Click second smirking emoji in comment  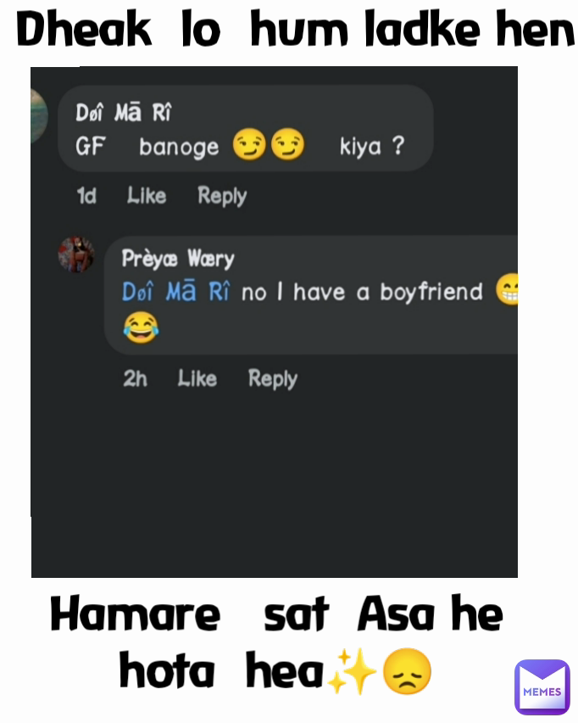coord(287,145)
